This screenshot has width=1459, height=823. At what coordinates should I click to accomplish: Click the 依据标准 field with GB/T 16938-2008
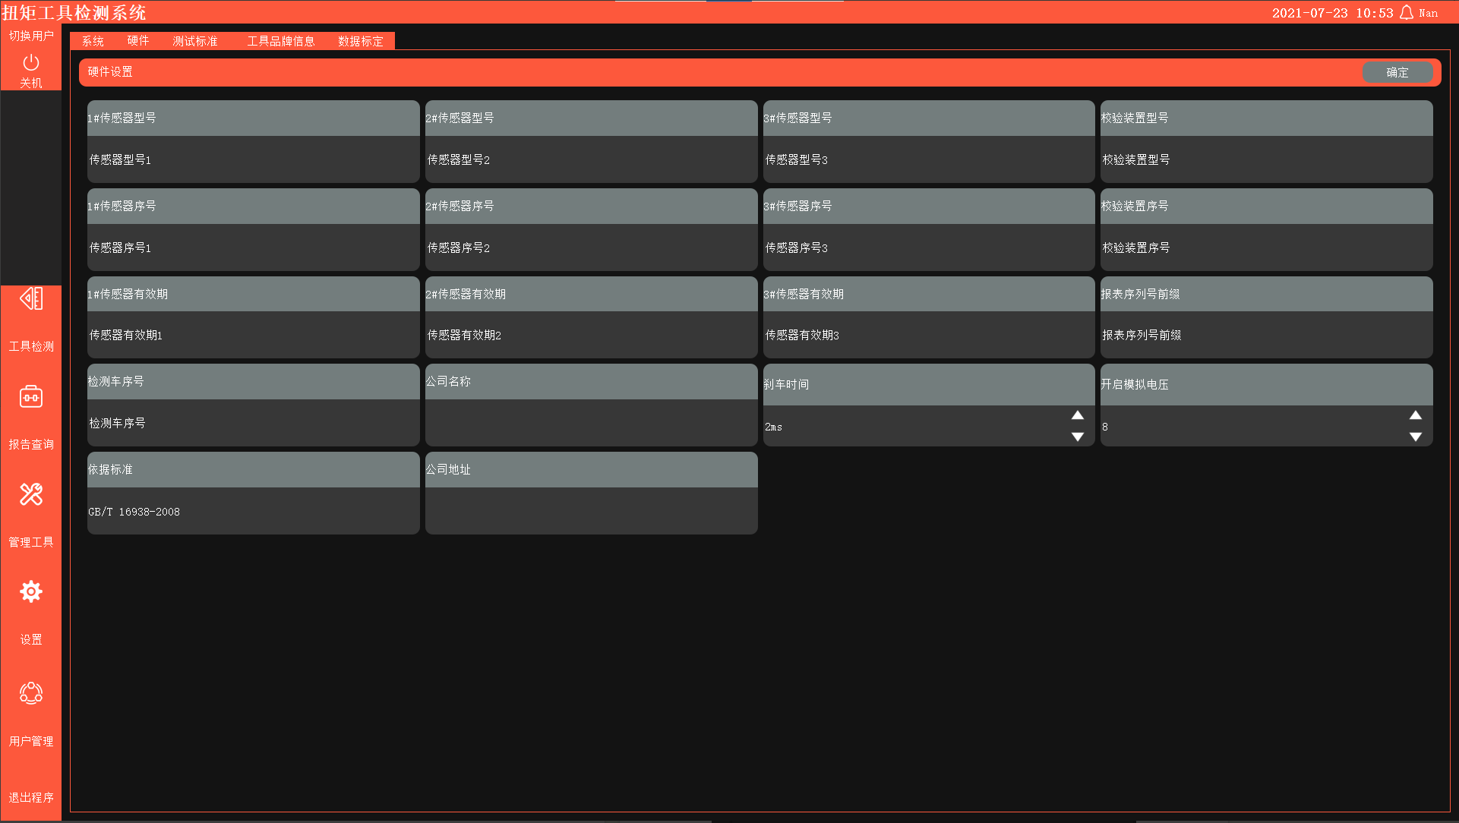(253, 511)
